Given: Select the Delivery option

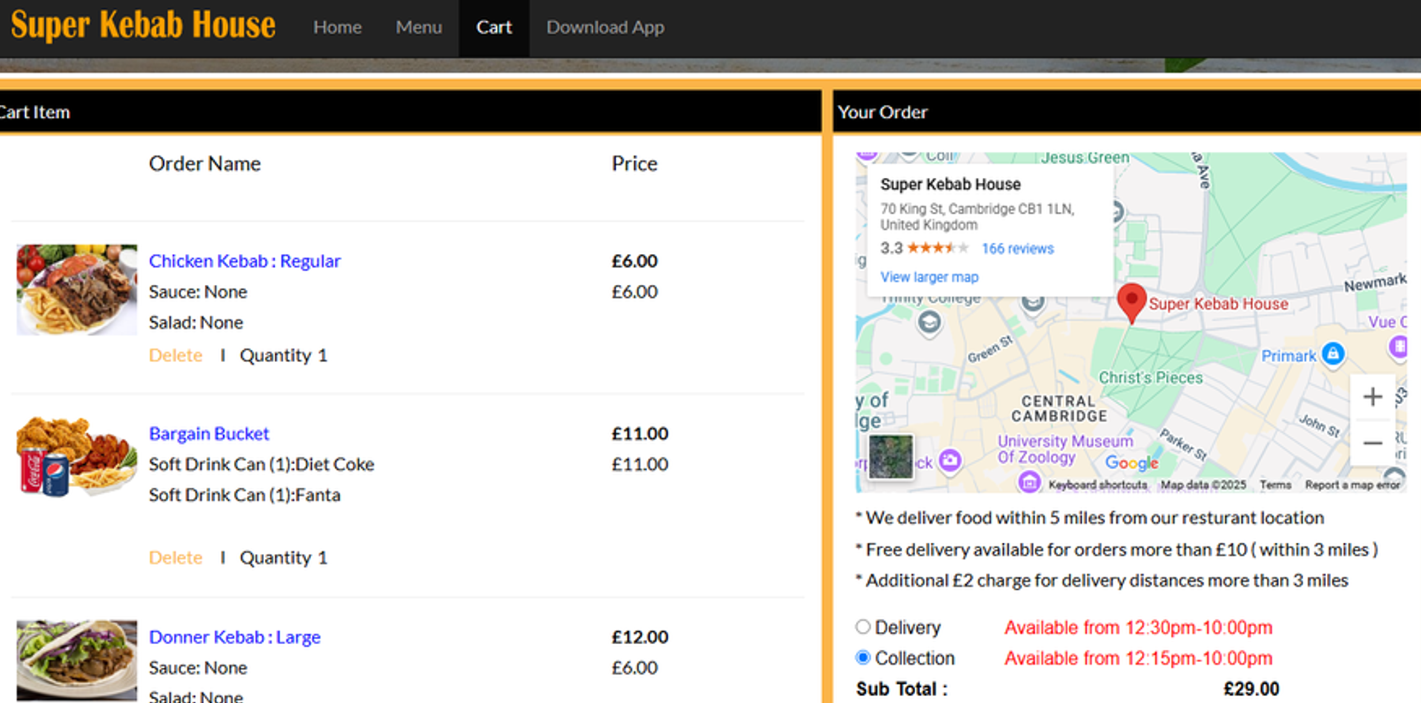Looking at the screenshot, I should coord(862,626).
